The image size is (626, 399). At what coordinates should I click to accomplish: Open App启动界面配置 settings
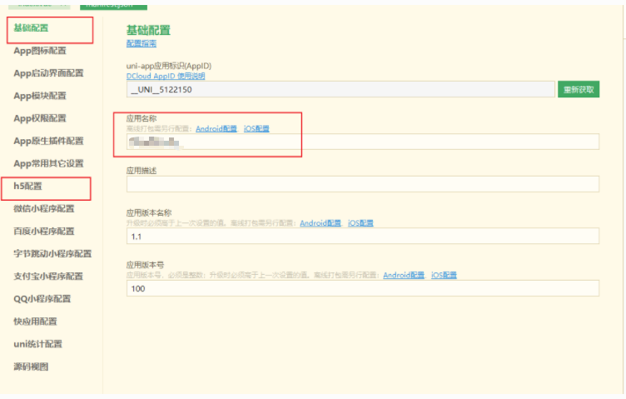49,73
